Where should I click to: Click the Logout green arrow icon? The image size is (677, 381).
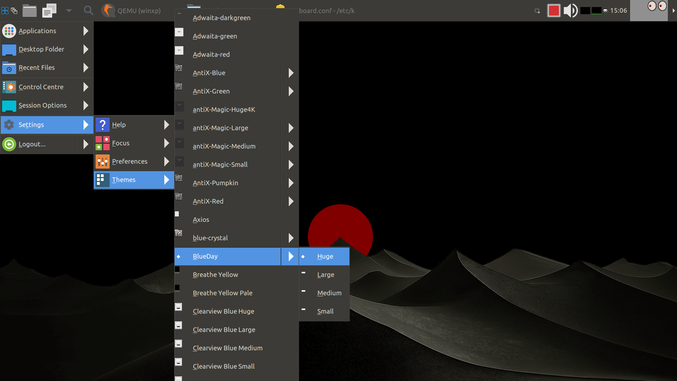click(9, 144)
